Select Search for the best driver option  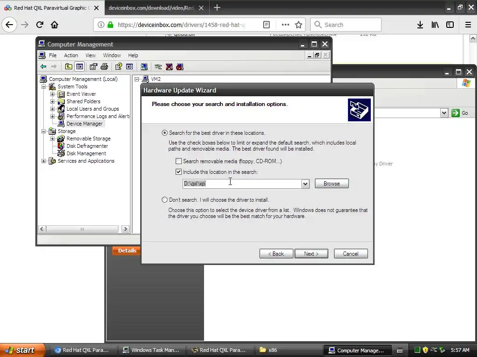pyautogui.click(x=164, y=132)
